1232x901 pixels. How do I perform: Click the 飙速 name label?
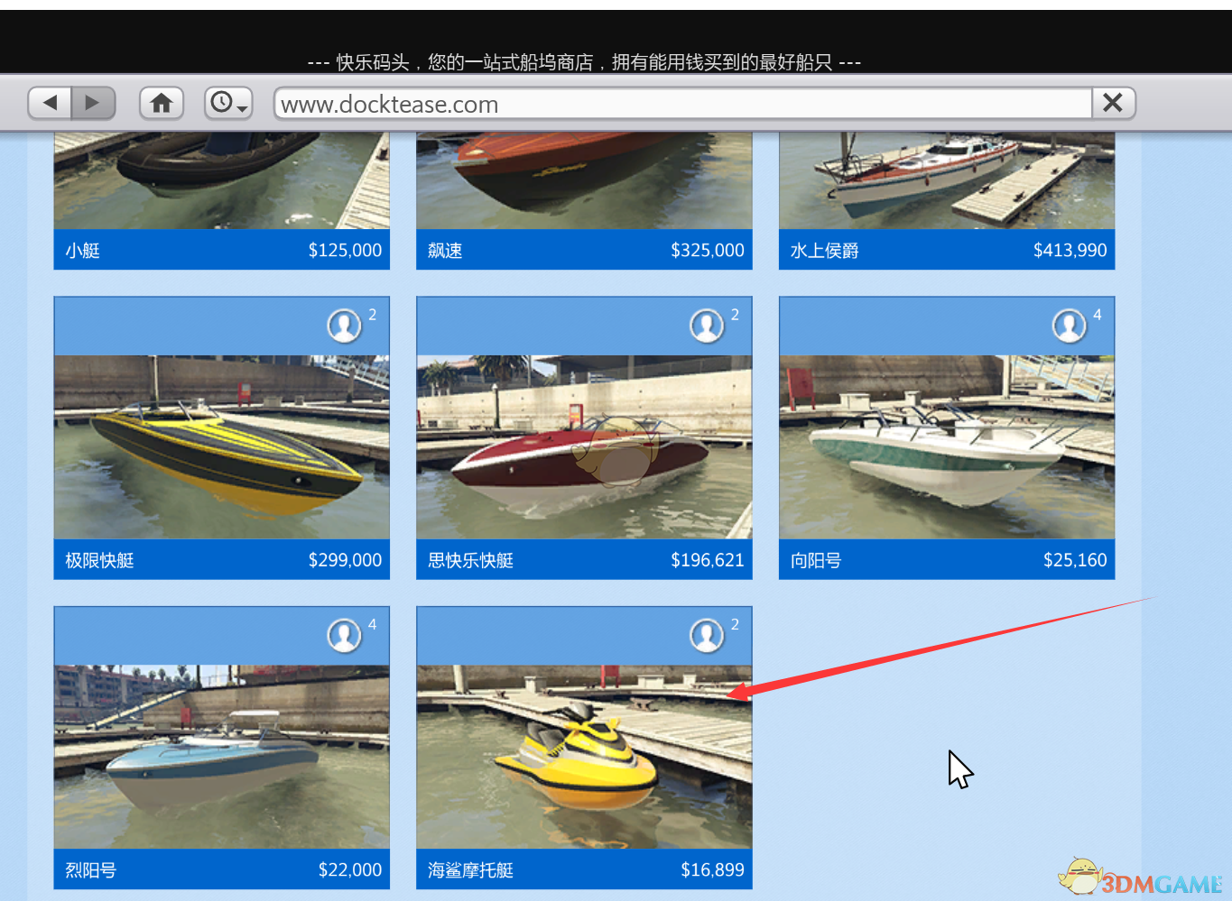[x=445, y=250]
